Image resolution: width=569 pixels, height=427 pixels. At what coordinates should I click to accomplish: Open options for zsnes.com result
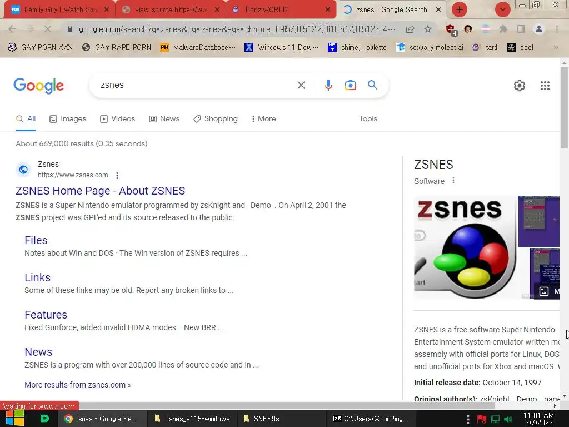pyautogui.click(x=117, y=176)
